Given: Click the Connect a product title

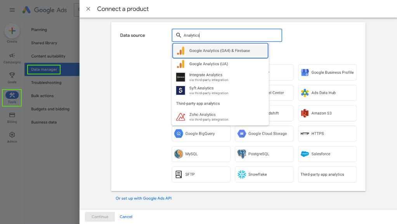Looking at the screenshot, I should point(123,9).
